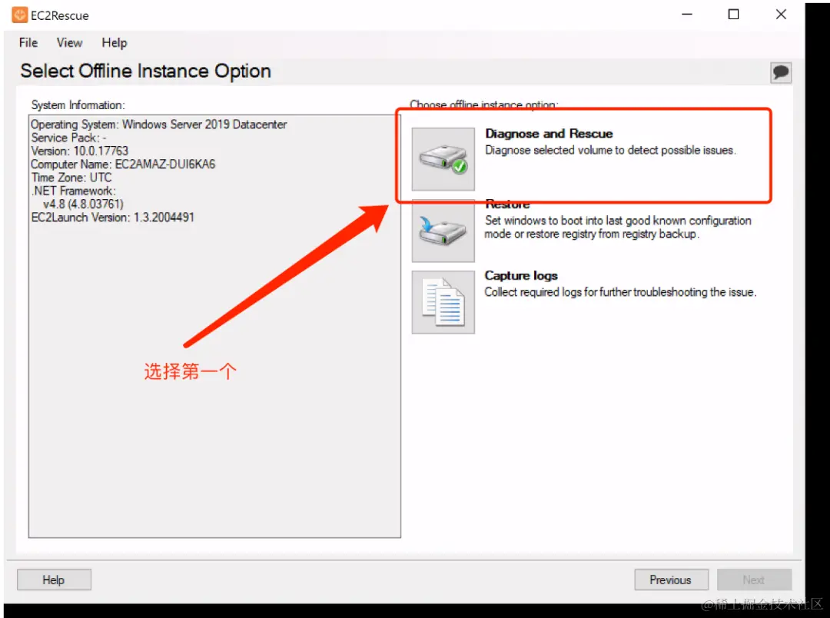Open the feedback speech bubble icon
The image size is (830, 618).
tap(781, 72)
